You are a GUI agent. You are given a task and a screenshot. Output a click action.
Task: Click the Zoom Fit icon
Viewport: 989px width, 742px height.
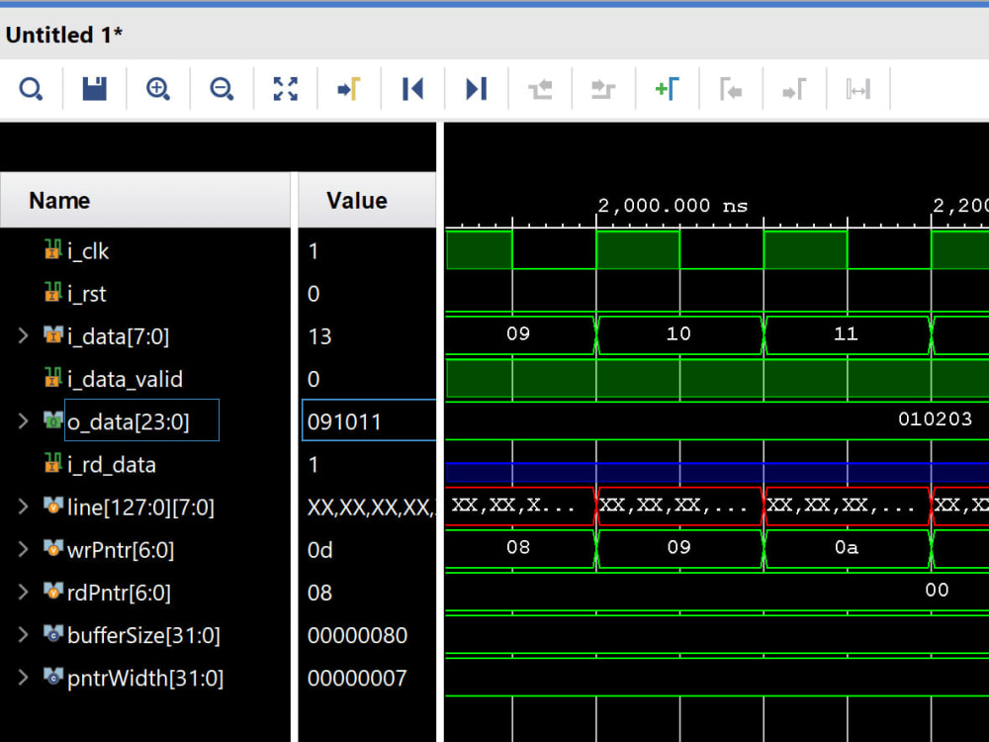[x=286, y=89]
